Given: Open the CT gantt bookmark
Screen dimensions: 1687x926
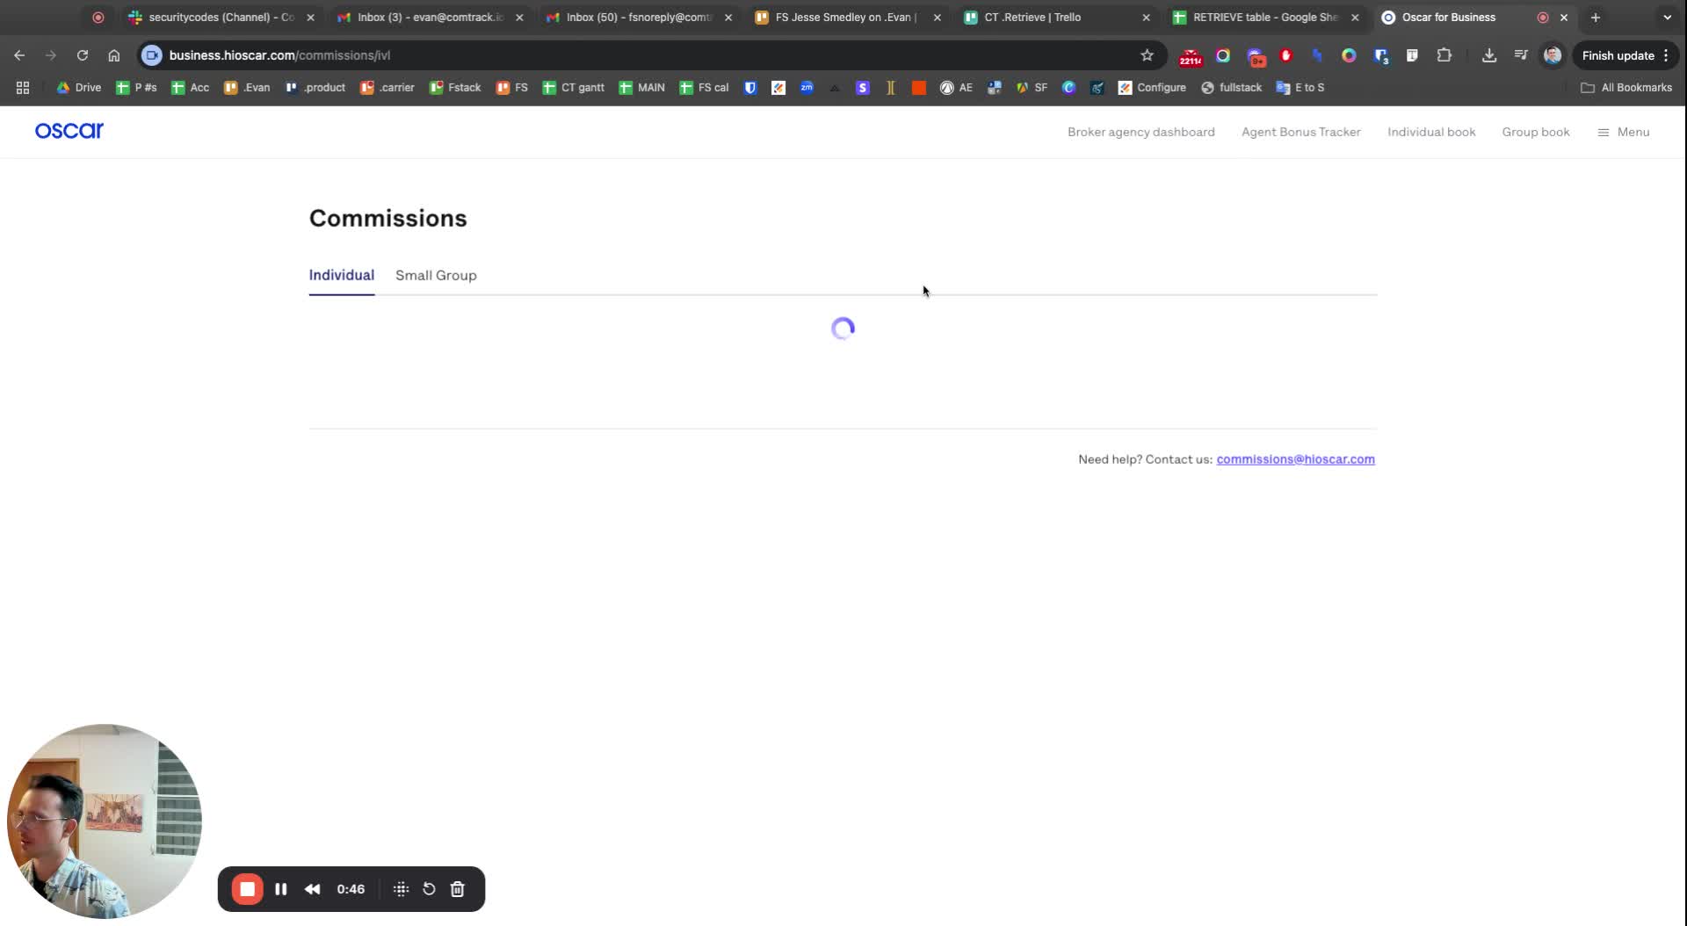Looking at the screenshot, I should (574, 88).
